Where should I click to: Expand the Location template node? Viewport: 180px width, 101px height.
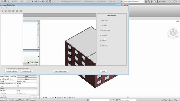tap(101, 21)
